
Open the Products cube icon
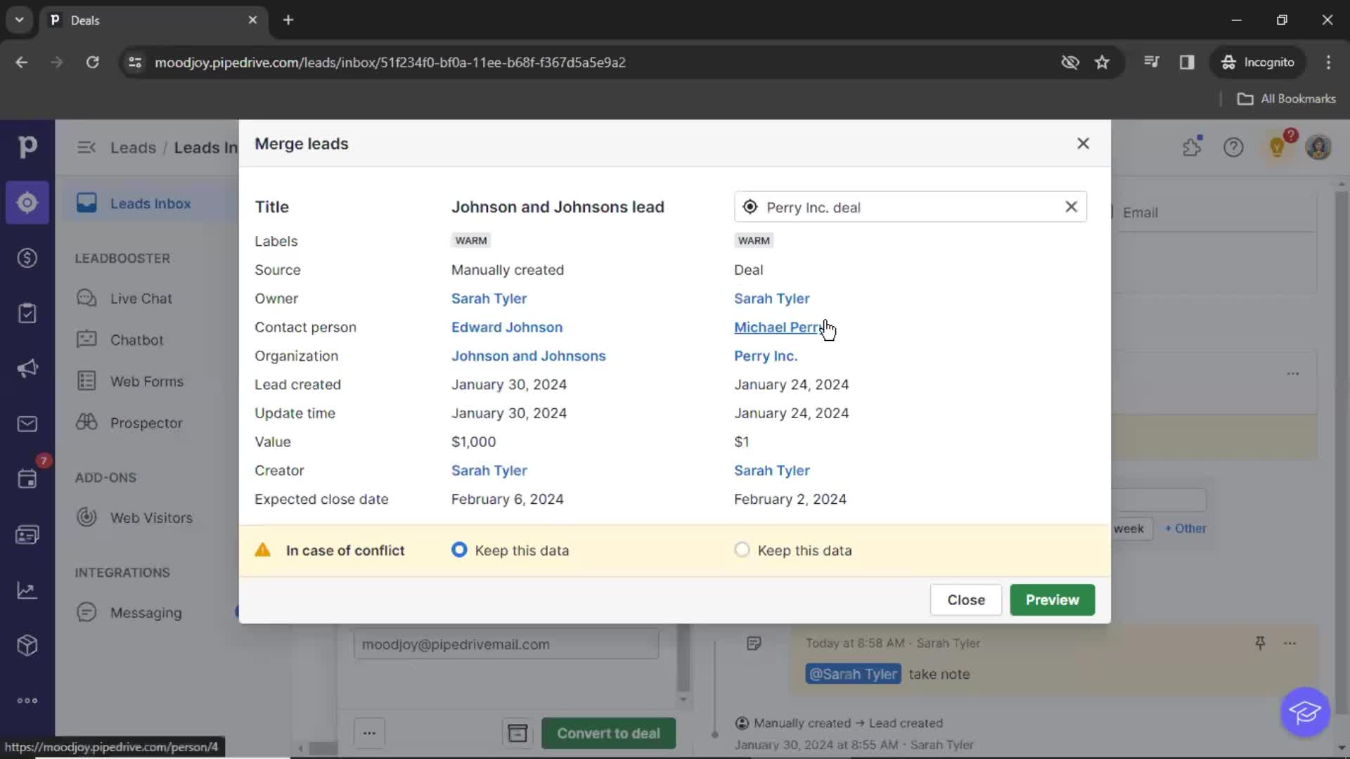click(x=27, y=645)
